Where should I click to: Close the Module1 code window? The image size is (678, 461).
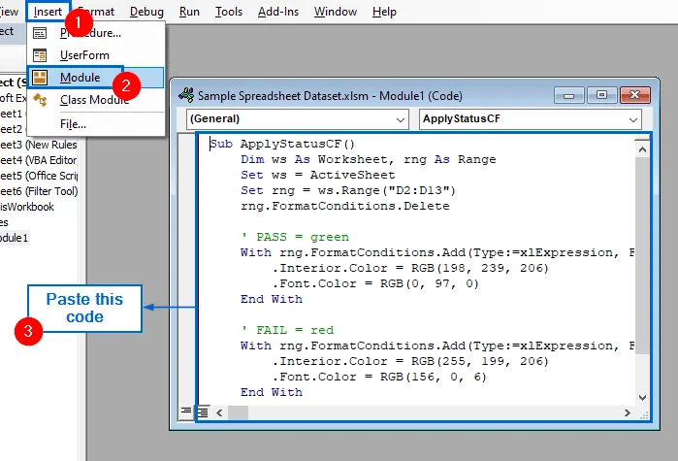pos(634,95)
